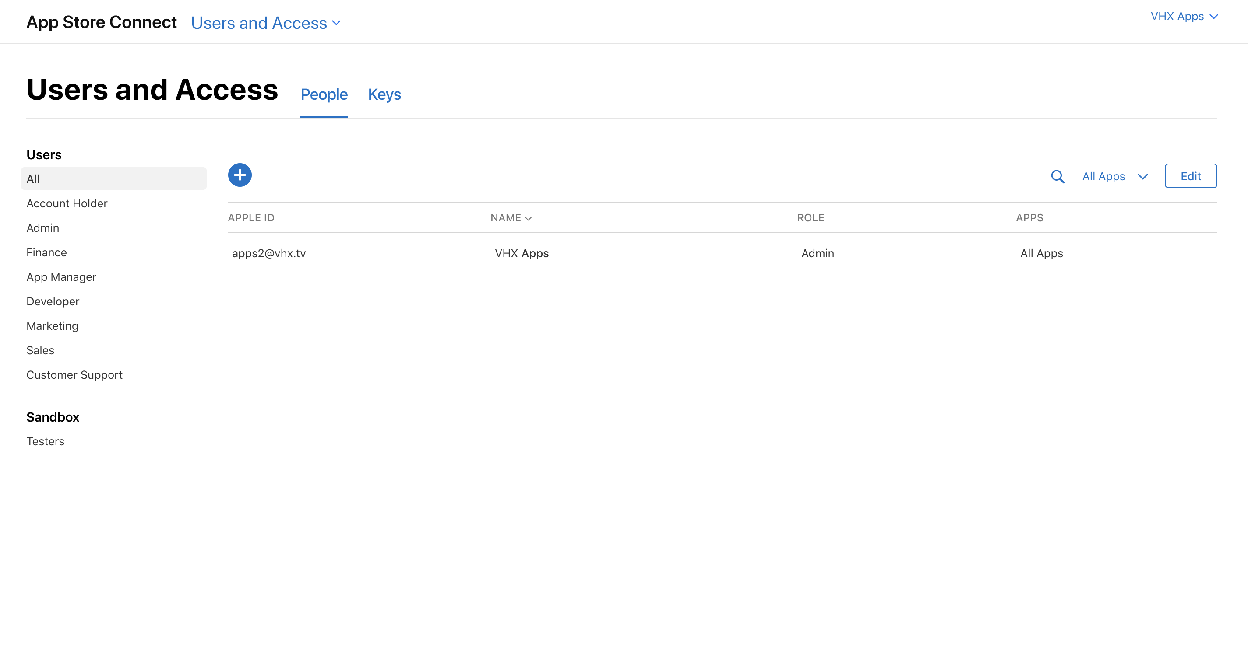Filter users by App Manager role
This screenshot has width=1248, height=664.
62,277
